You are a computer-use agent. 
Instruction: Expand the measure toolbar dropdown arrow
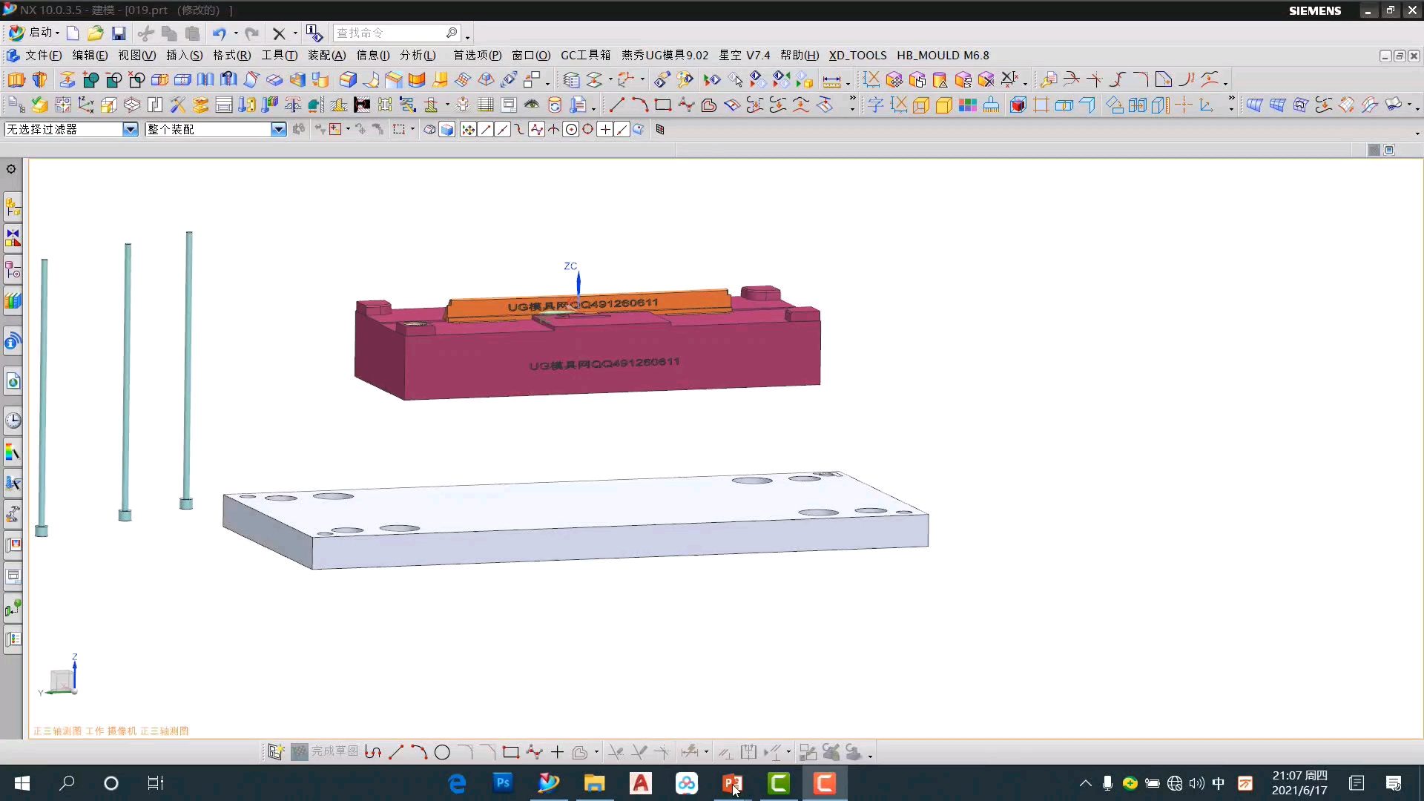tap(848, 83)
